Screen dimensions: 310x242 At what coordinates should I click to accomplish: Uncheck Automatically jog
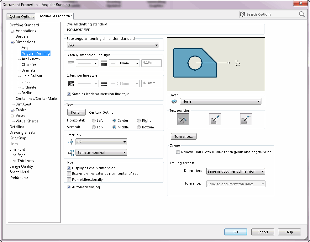(x=69, y=187)
